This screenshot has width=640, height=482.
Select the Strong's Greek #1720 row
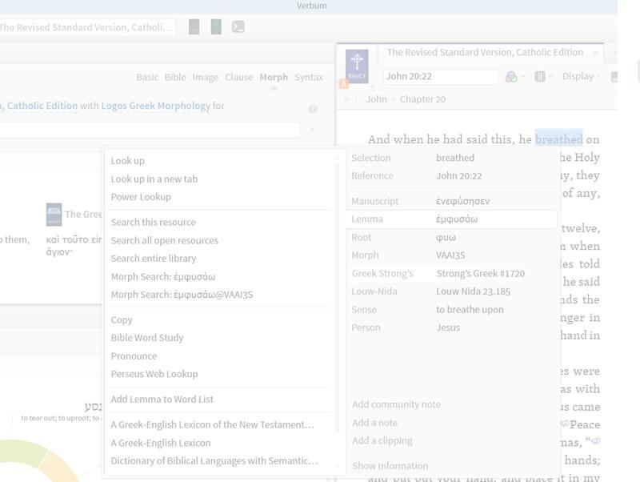pyautogui.click(x=452, y=274)
